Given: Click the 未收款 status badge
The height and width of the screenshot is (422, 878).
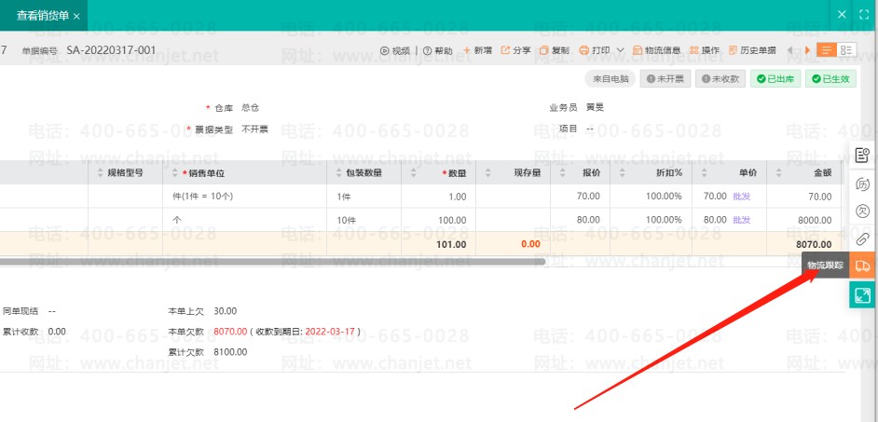Looking at the screenshot, I should tap(720, 79).
